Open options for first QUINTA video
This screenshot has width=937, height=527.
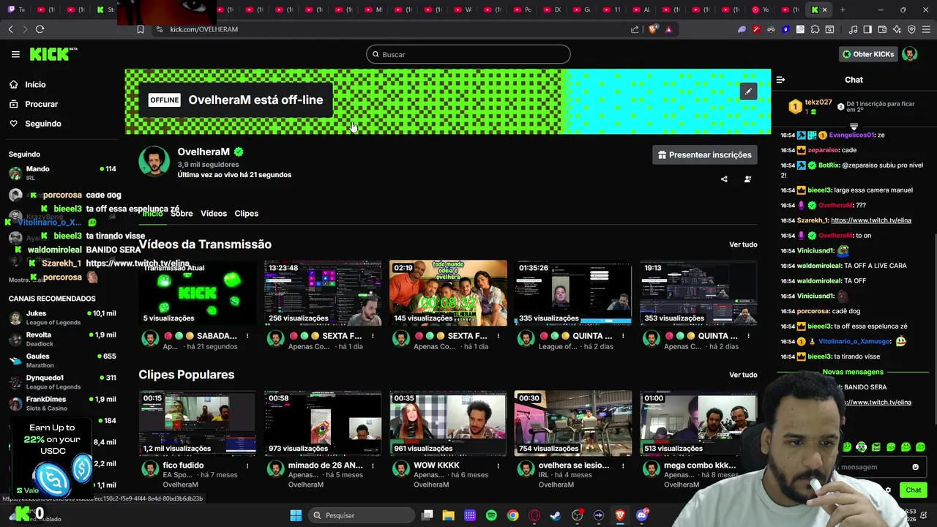623,336
